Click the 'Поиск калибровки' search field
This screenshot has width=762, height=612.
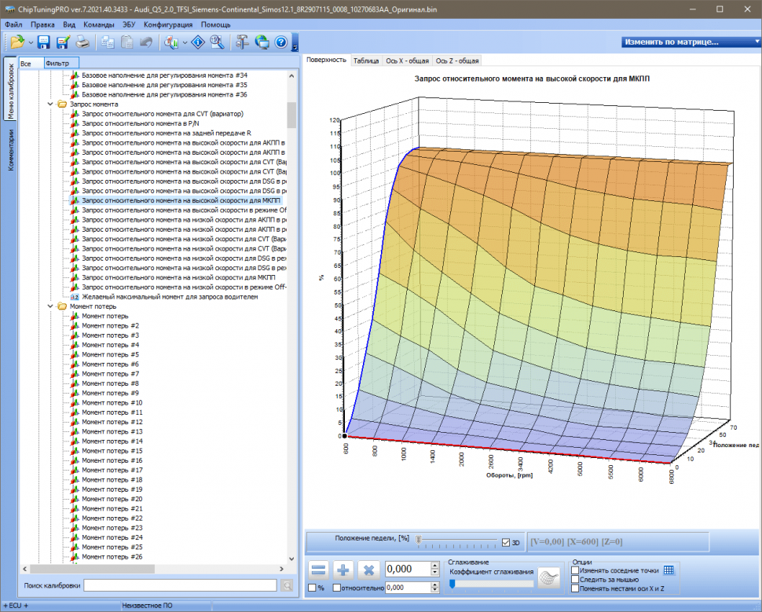(x=180, y=585)
